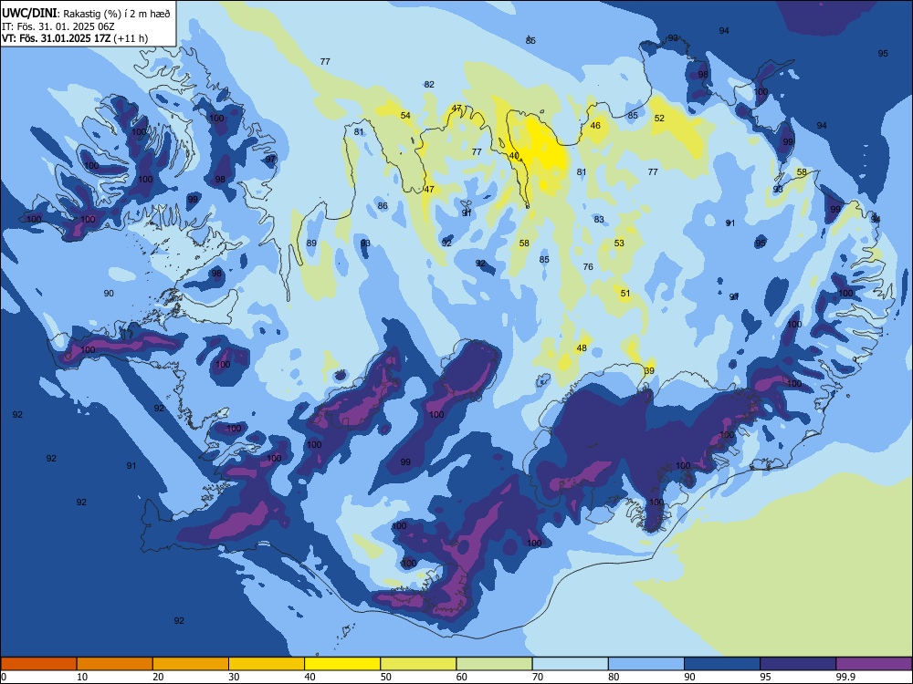Image resolution: width=913 pixels, height=684 pixels.
Task: Click the '30' legend scale label
Action: pyautogui.click(x=234, y=677)
